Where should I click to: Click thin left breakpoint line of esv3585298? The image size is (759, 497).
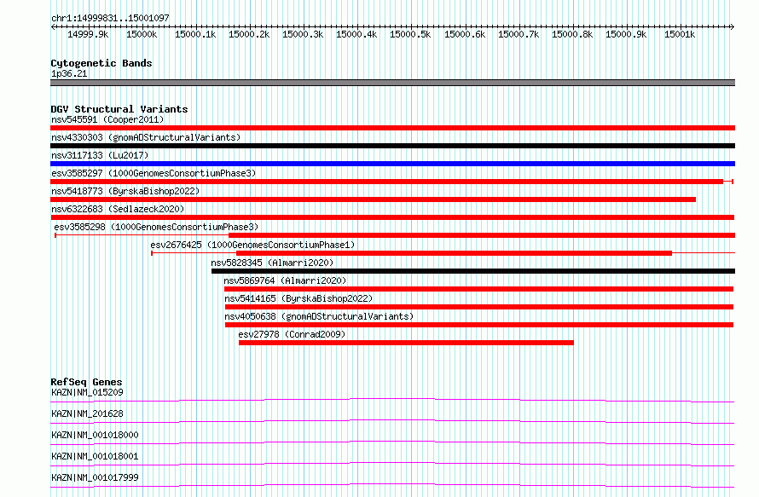[x=142, y=235]
